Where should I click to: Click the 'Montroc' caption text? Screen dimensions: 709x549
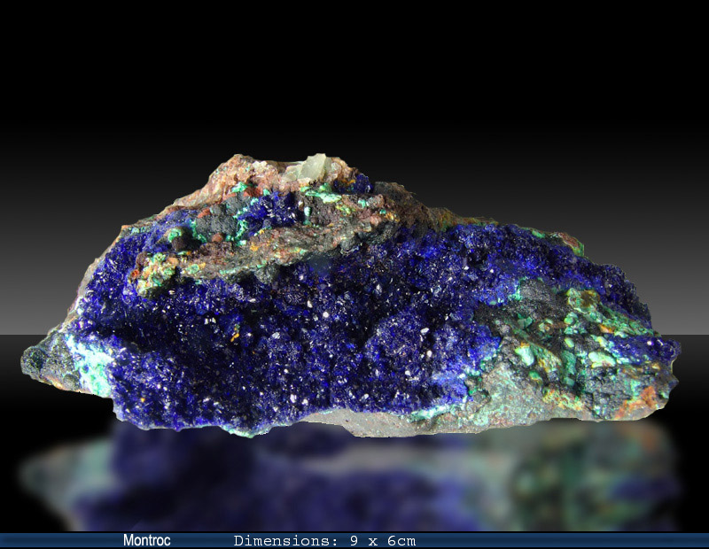pos(146,540)
